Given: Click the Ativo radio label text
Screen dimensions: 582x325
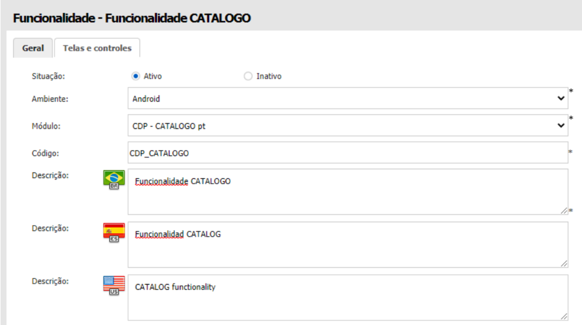Looking at the screenshot, I should click(153, 77).
